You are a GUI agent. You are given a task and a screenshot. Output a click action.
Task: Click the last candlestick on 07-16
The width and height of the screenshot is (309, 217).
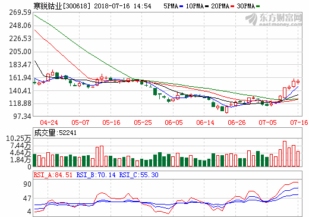tap(298, 81)
